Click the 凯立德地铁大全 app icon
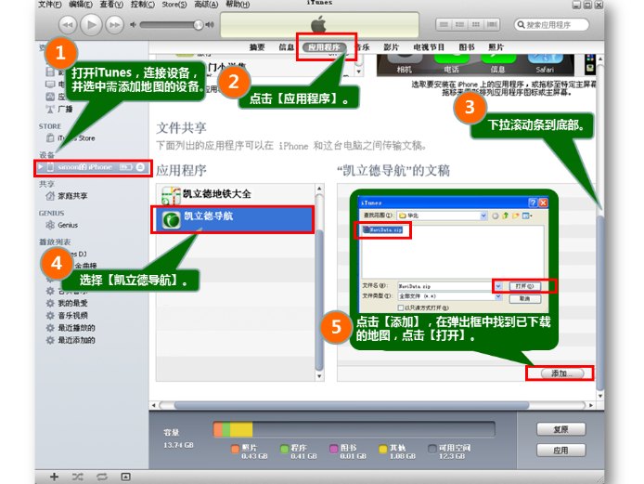The height and width of the screenshot is (484, 644). (171, 195)
